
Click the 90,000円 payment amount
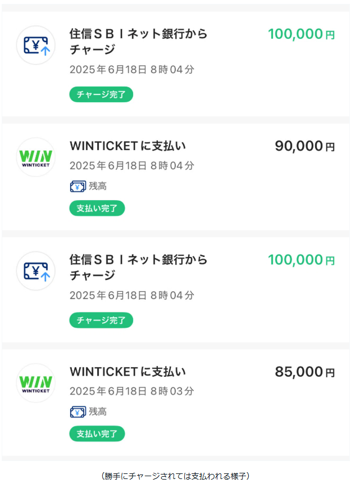point(305,146)
